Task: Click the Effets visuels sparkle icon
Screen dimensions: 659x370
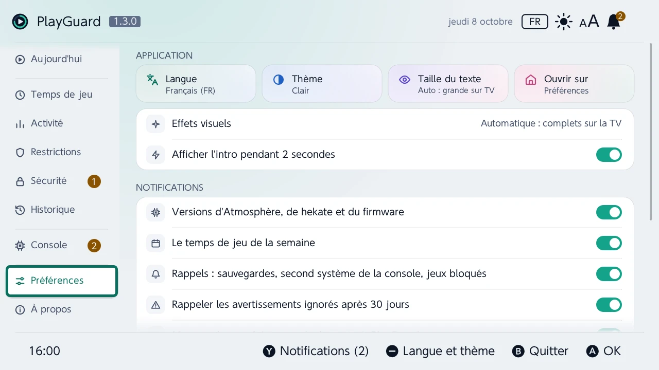Action: click(155, 124)
